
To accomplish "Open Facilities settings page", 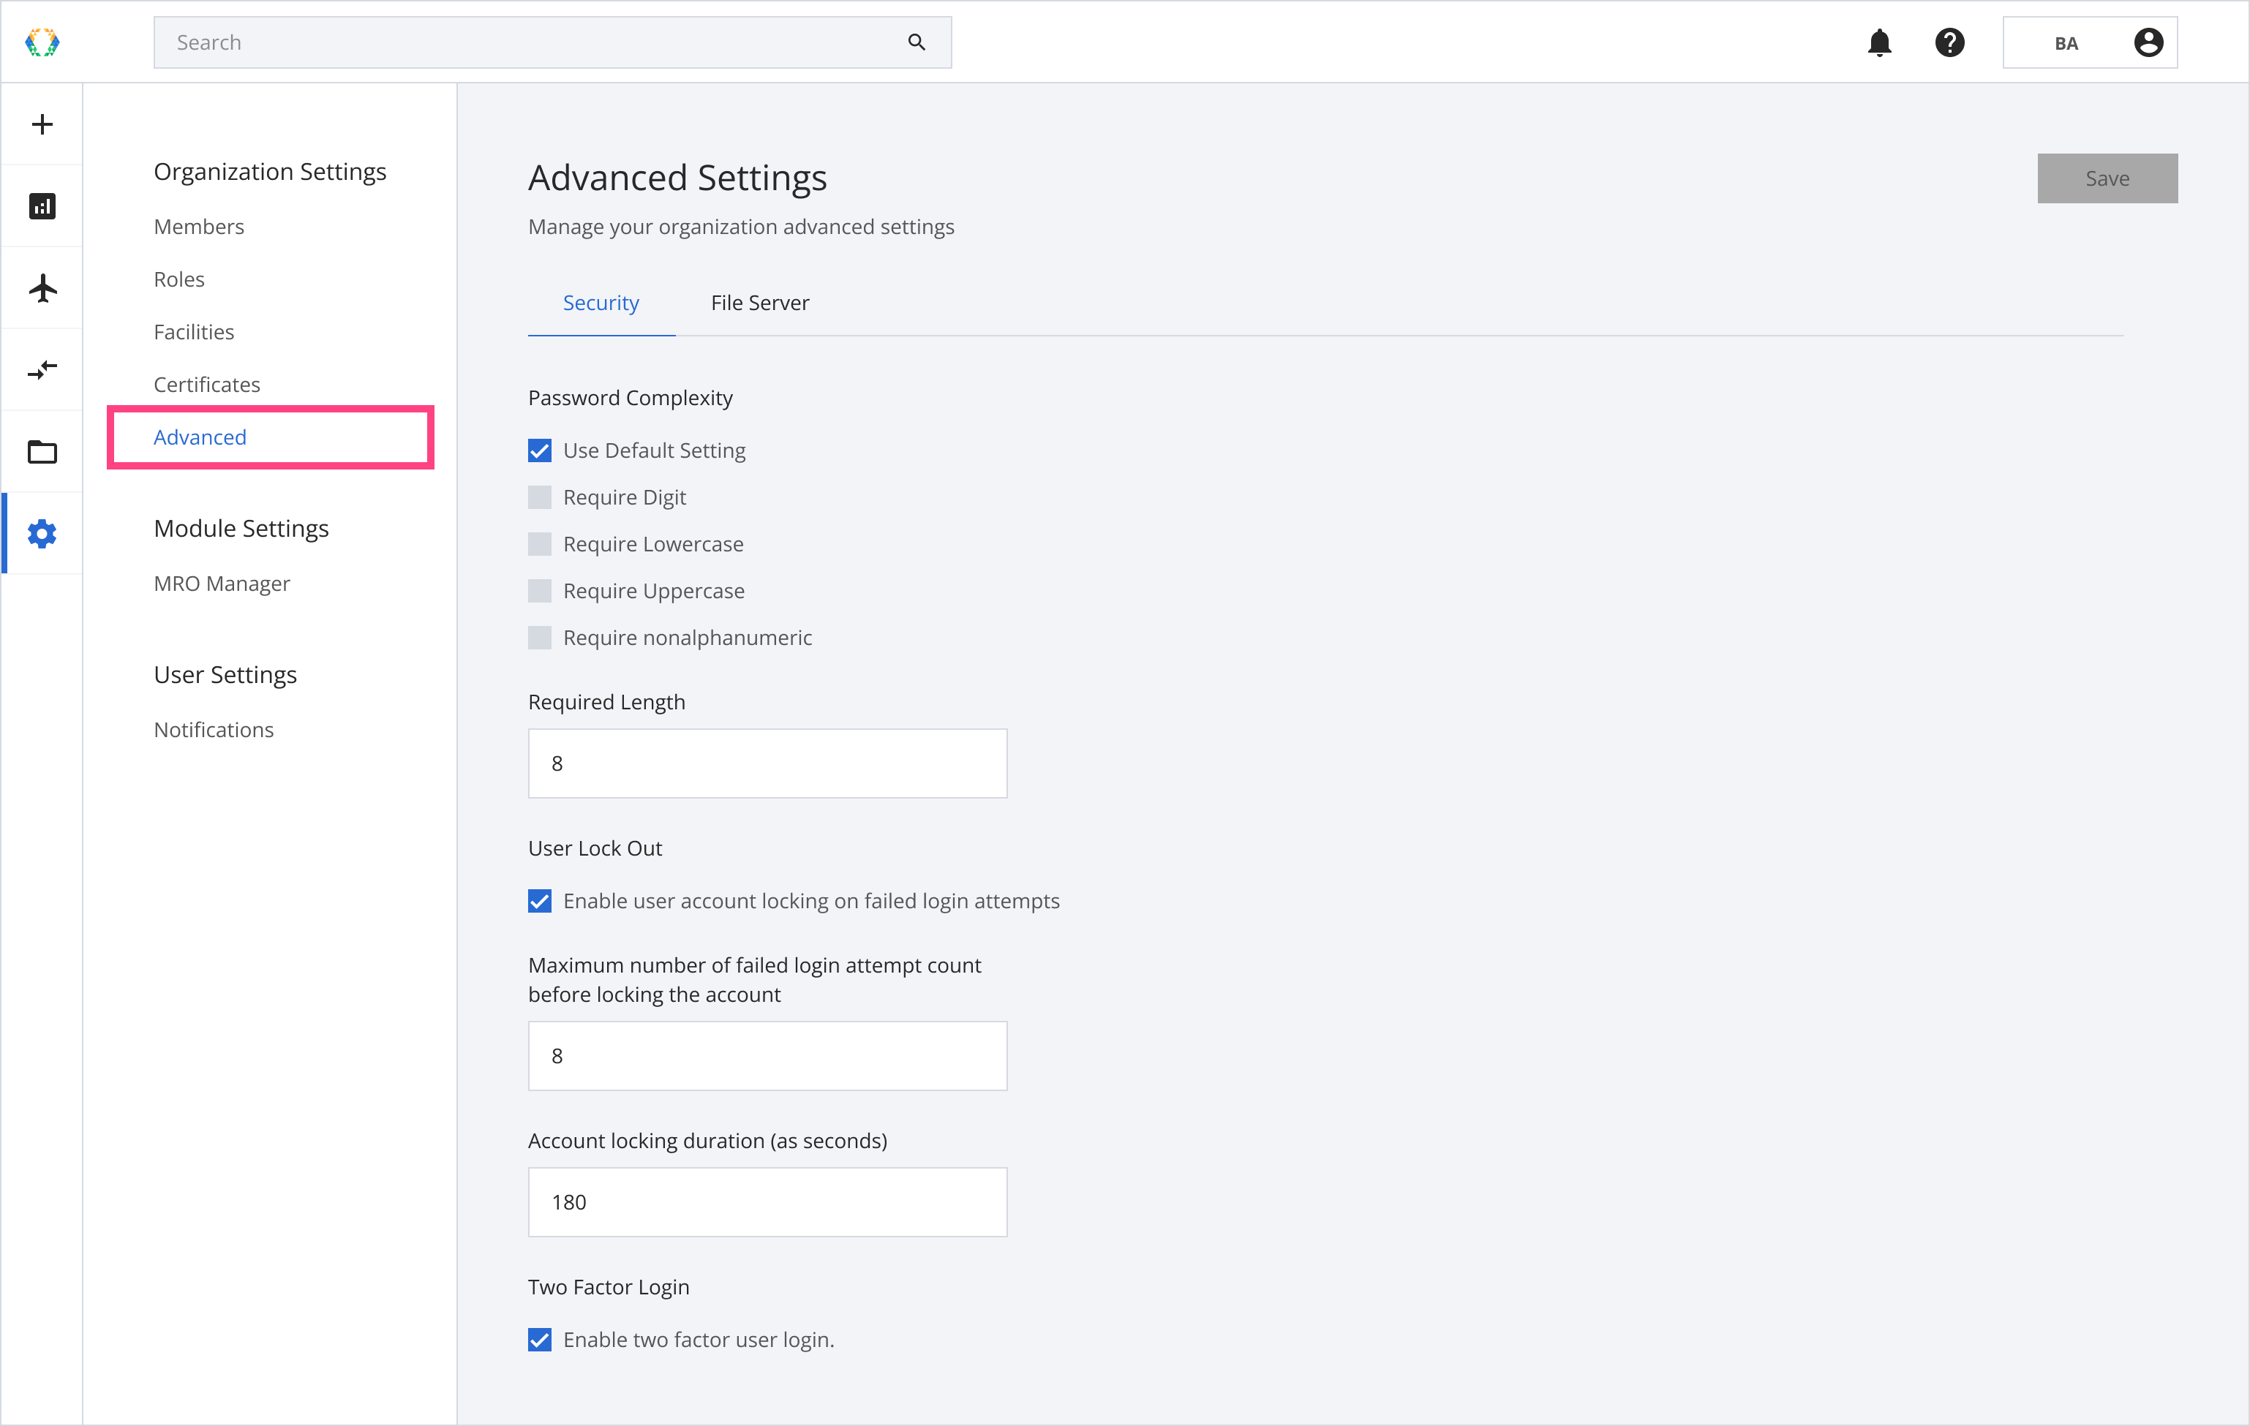I will 195,331.
